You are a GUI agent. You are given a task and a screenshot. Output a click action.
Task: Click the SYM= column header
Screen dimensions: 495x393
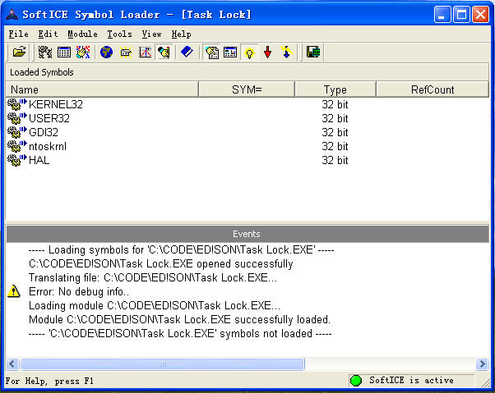tap(247, 89)
